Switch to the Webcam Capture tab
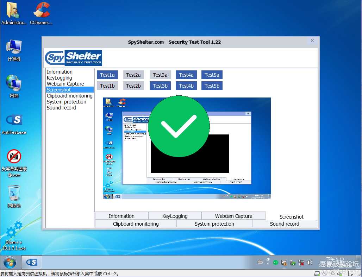 click(233, 216)
